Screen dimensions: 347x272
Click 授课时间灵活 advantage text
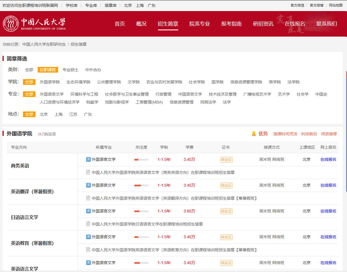285,134
